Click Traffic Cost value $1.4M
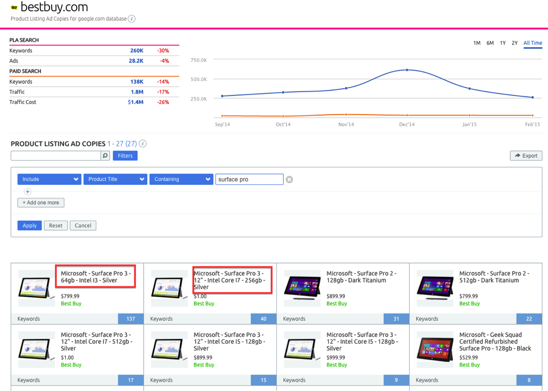 point(135,102)
